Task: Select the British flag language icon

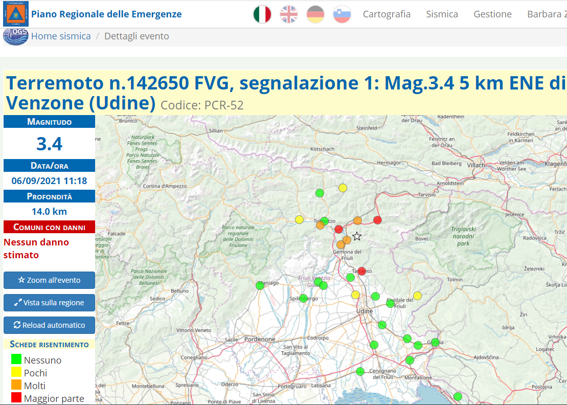Action: pos(289,14)
